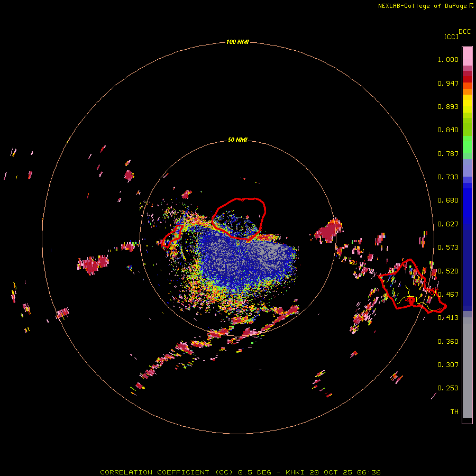
Task: Select the 0.627 scale value
Action: 448,224
